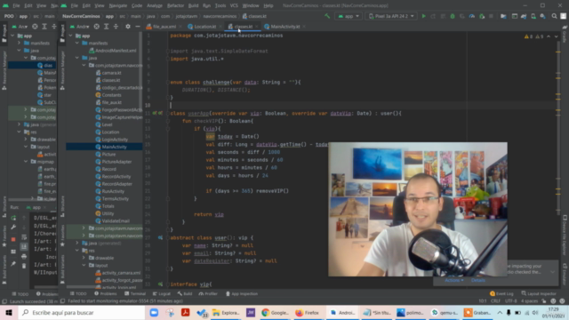This screenshot has height=320, width=569.
Task: Collapse the manifests folder in project tree
Action: (x=77, y=44)
